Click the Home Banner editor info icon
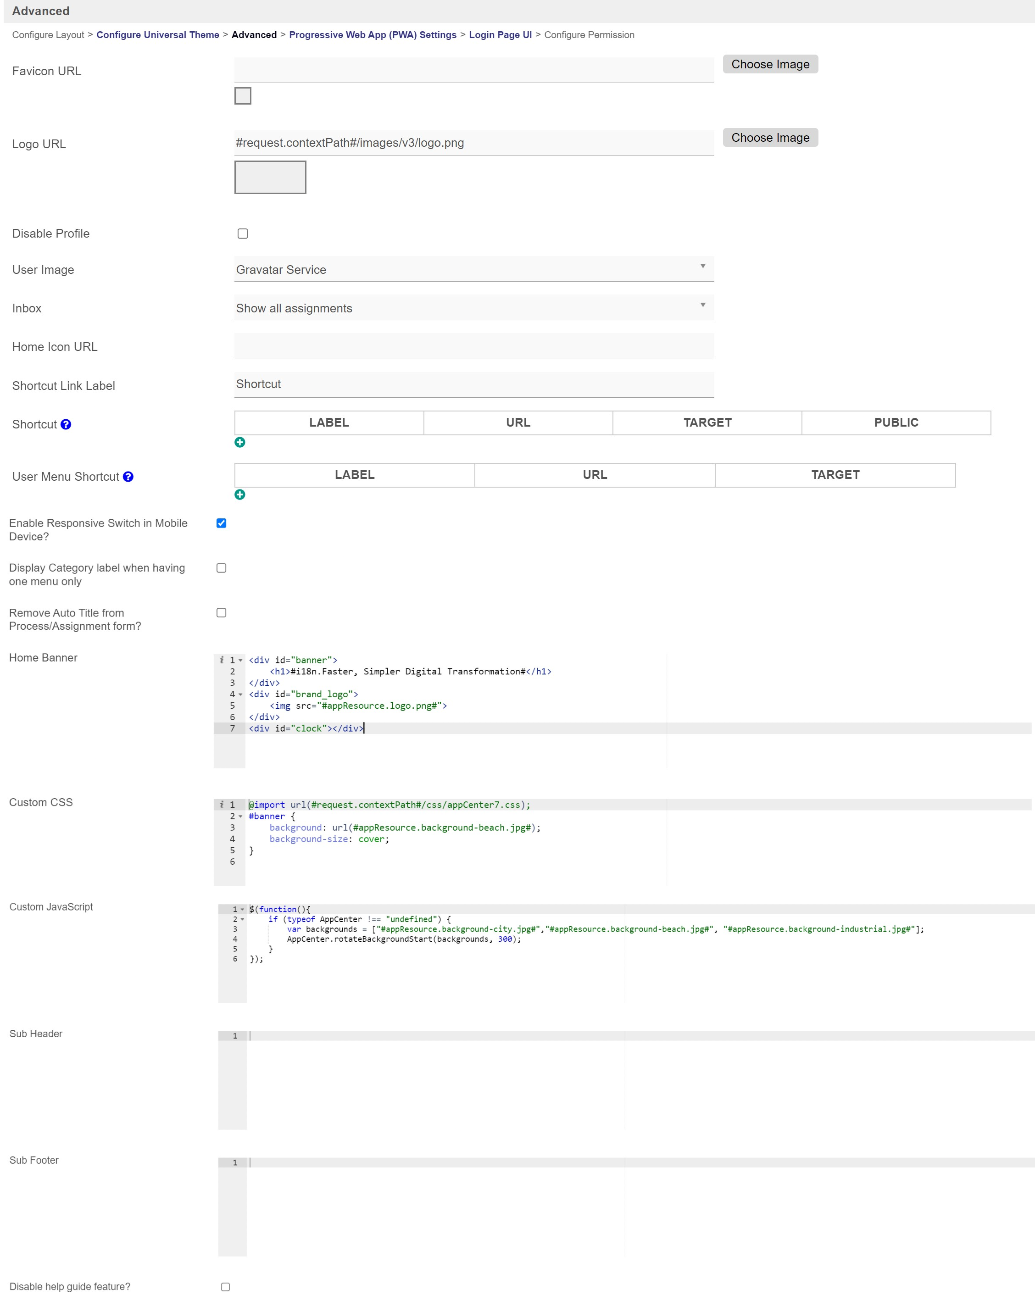1035x1306 pixels. (x=221, y=660)
